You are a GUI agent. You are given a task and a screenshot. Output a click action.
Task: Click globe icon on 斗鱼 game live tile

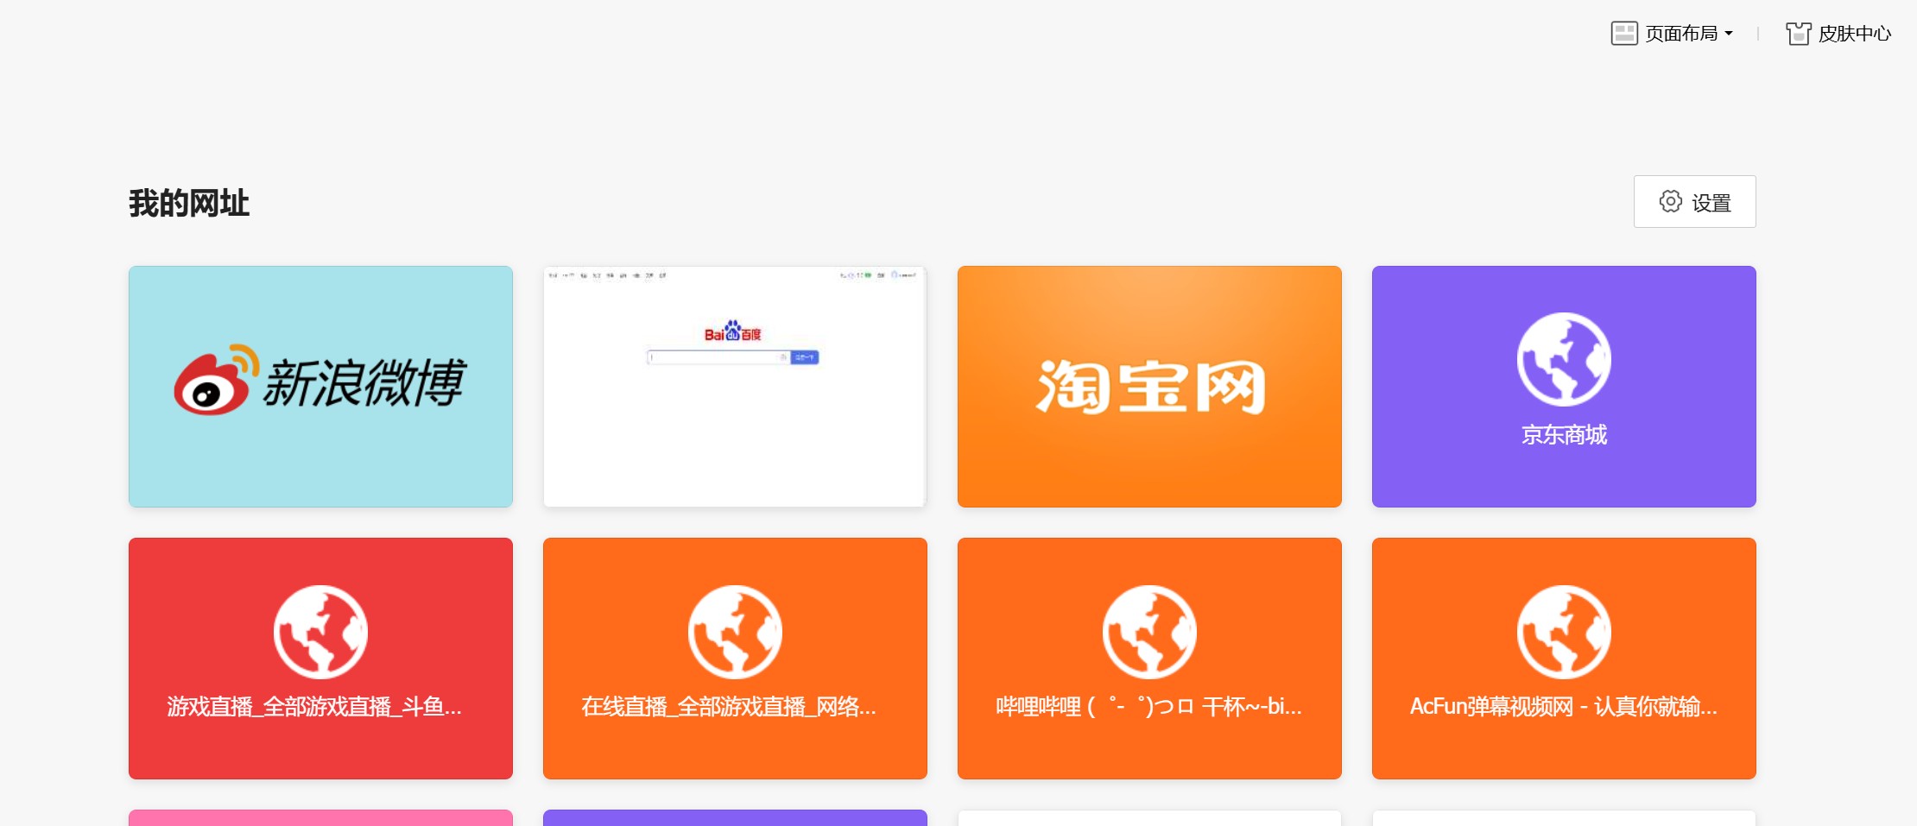pyautogui.click(x=320, y=632)
